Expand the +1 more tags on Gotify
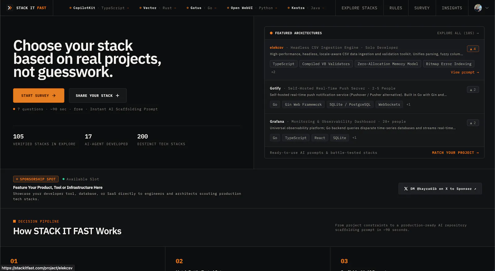495x271 pixels. point(408,105)
